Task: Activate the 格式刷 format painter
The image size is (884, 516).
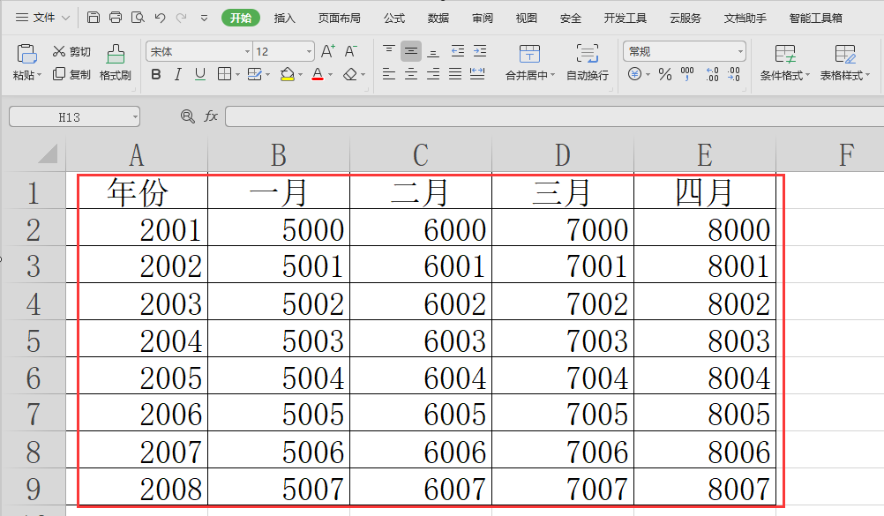Action: (116, 62)
